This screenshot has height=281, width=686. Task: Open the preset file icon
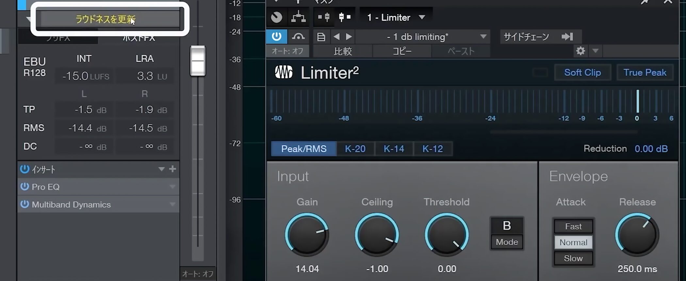(321, 37)
